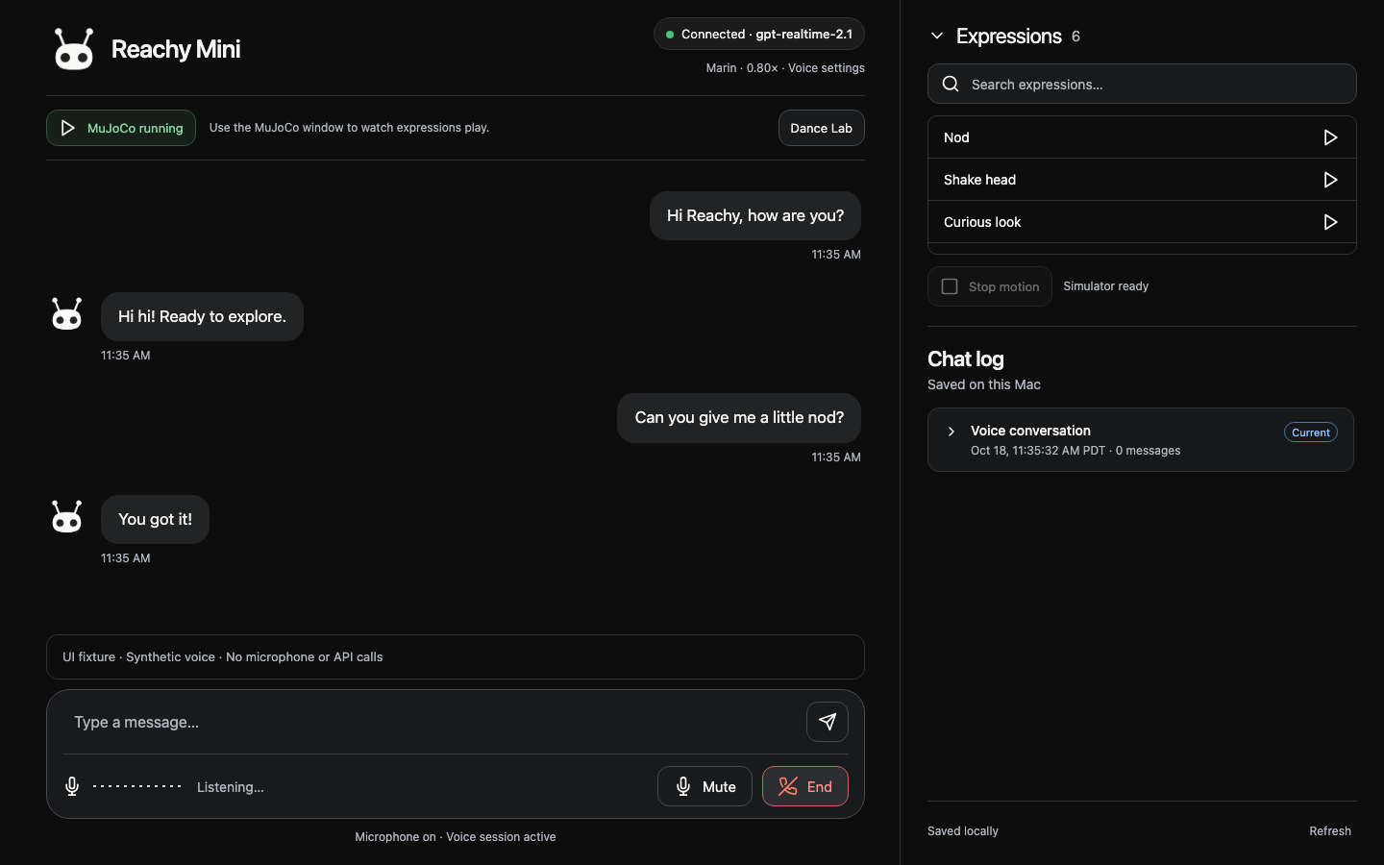Click the "Hi Reachy, how are you?" message
Image resolution: width=1384 pixels, height=865 pixels.
click(x=755, y=215)
